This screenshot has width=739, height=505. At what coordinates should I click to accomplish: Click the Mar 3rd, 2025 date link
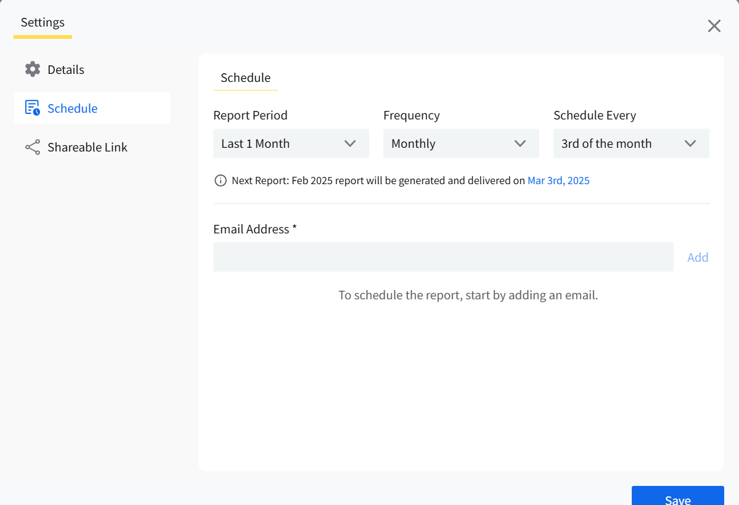click(x=558, y=180)
